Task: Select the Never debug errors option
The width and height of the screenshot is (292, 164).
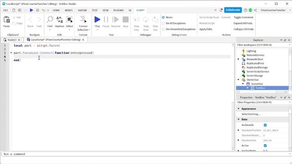Action: point(163,17)
